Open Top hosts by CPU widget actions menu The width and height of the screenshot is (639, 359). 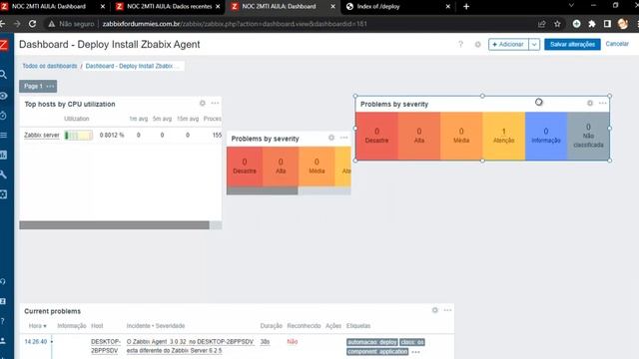(215, 103)
